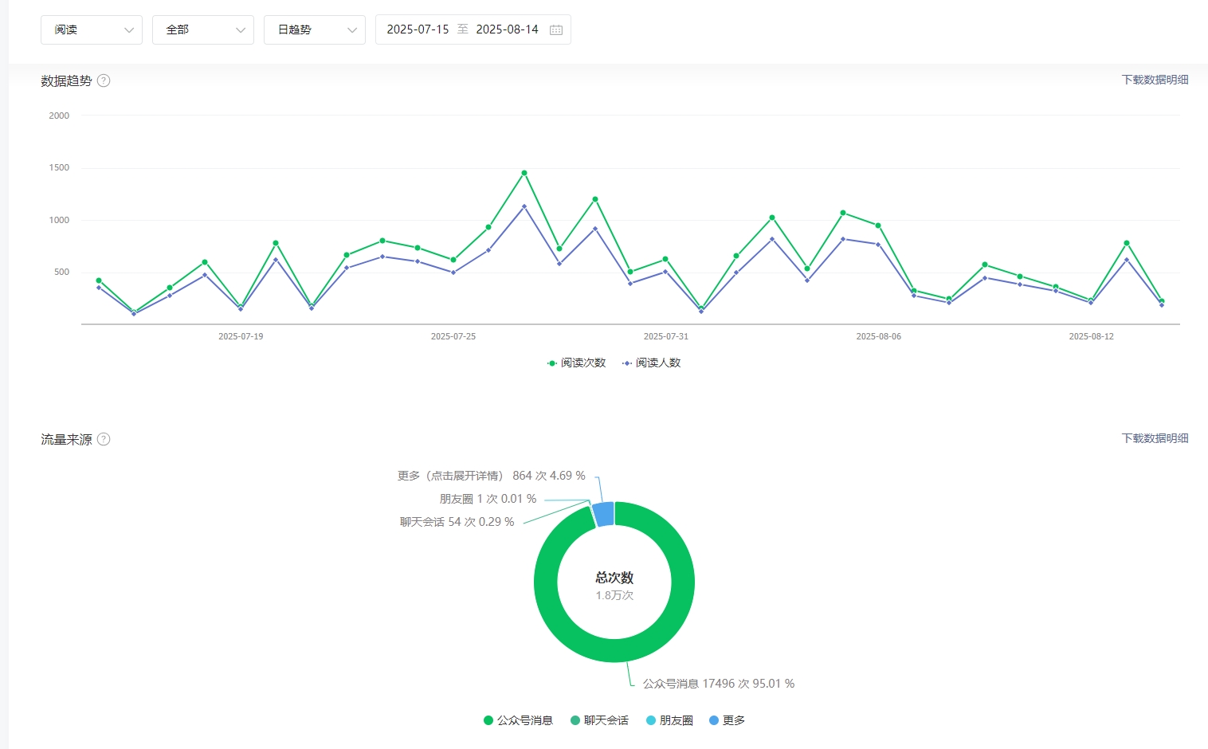Download 流量来源 data details link
This screenshot has height=749, width=1208.
tap(1155, 438)
